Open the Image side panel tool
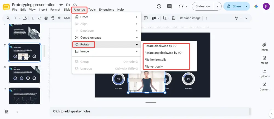This screenshot has width=274, height=119. [264, 47]
